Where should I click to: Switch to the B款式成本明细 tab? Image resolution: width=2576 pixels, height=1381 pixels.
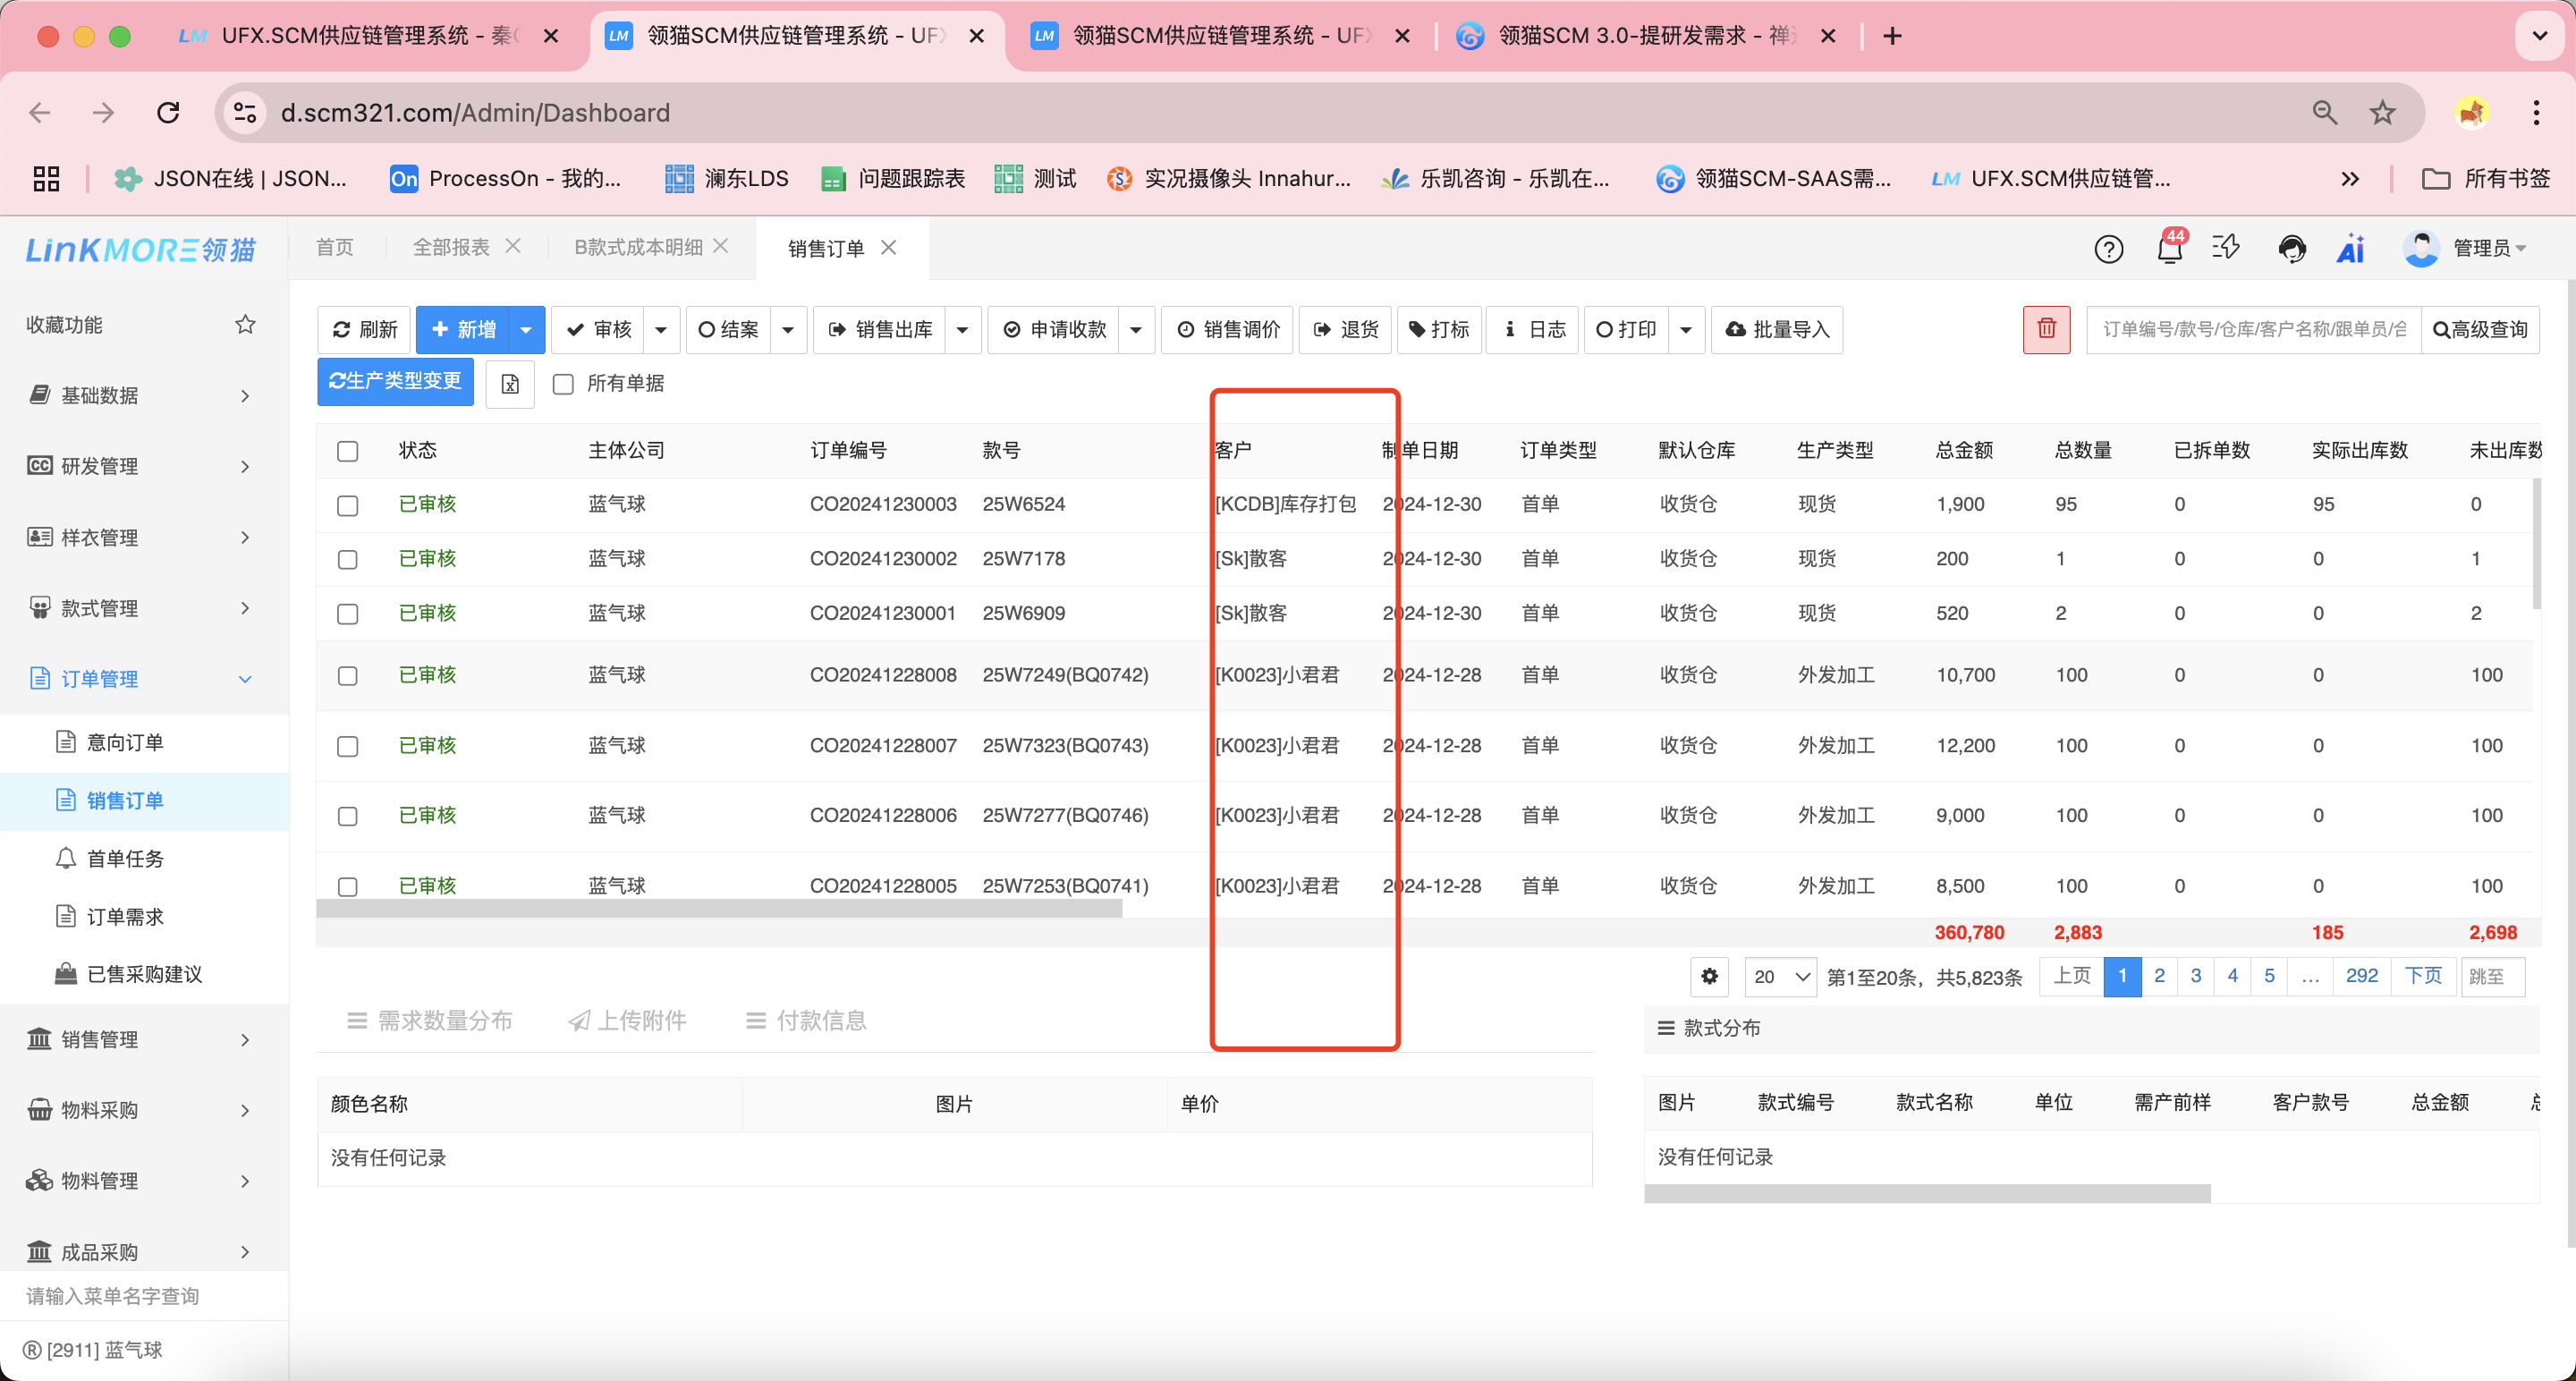[638, 247]
